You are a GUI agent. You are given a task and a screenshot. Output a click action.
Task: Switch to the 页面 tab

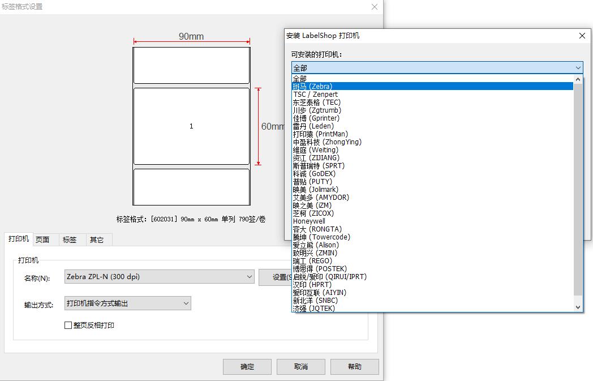(x=42, y=239)
